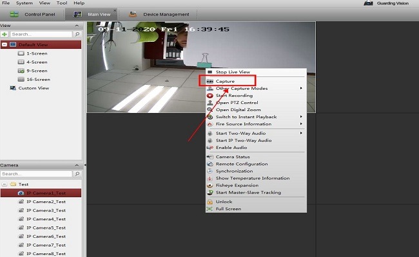Screen dimensions: 419x257
Task: Collapse the Test camera group
Action: coord(5,184)
